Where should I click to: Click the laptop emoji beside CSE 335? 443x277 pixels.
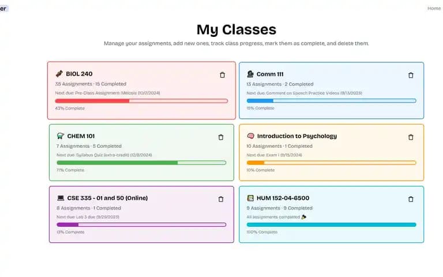click(61, 198)
